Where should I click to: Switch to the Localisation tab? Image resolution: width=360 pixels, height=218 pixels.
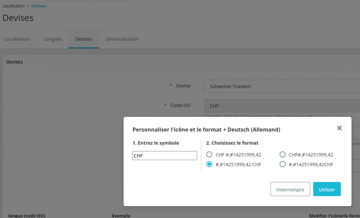(17, 39)
